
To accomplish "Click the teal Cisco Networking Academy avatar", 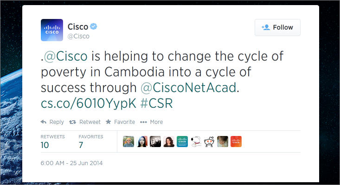I will 182,142.
